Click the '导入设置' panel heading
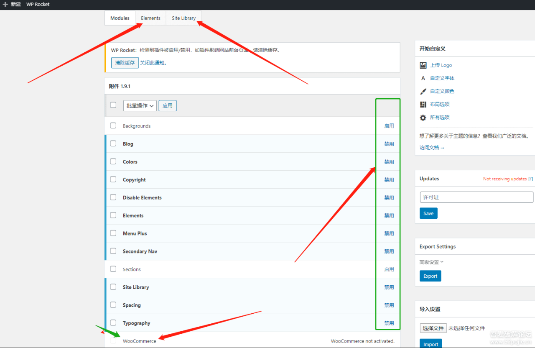This screenshot has width=535, height=348. pyautogui.click(x=430, y=309)
